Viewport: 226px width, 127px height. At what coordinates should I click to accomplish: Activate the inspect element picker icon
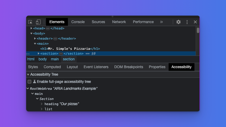coord(30,22)
